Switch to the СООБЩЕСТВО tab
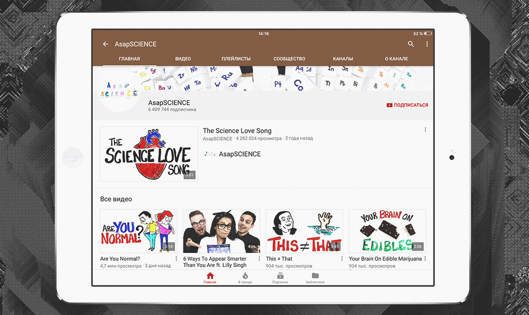 click(289, 59)
